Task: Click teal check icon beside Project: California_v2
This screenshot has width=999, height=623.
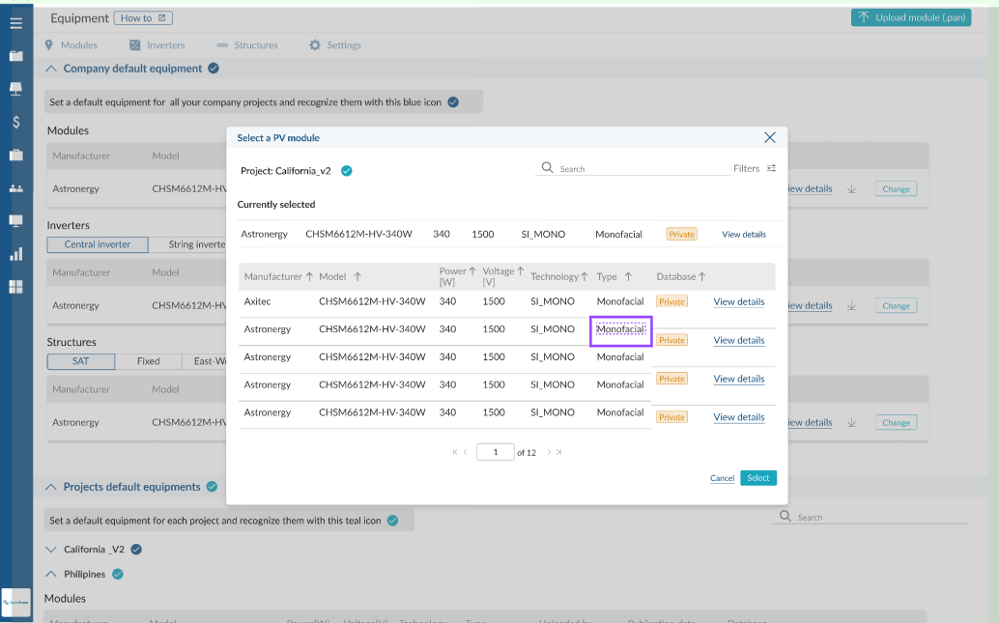Action: [346, 171]
